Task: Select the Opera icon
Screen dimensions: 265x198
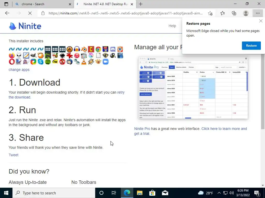Action: pyautogui.click(x=12, y=62)
